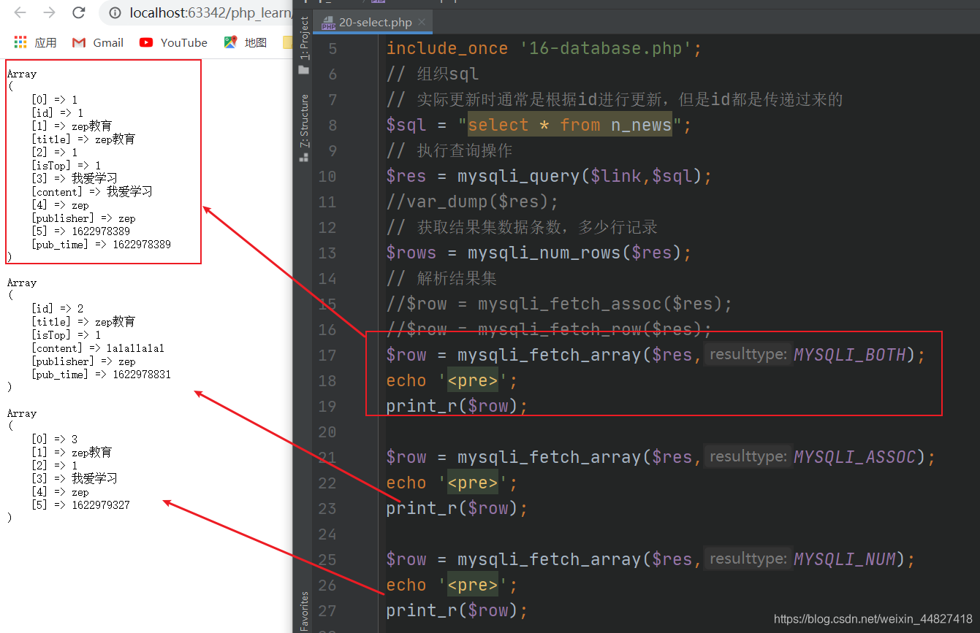Click the PHP file icon on 20-select.php tab
The image size is (980, 633).
(328, 23)
